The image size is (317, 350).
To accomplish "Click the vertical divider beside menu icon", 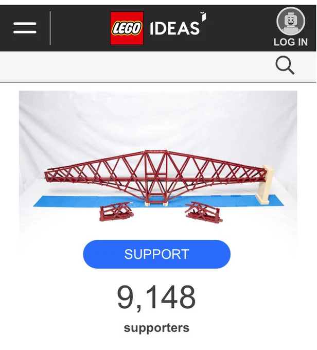I will (x=50, y=28).
